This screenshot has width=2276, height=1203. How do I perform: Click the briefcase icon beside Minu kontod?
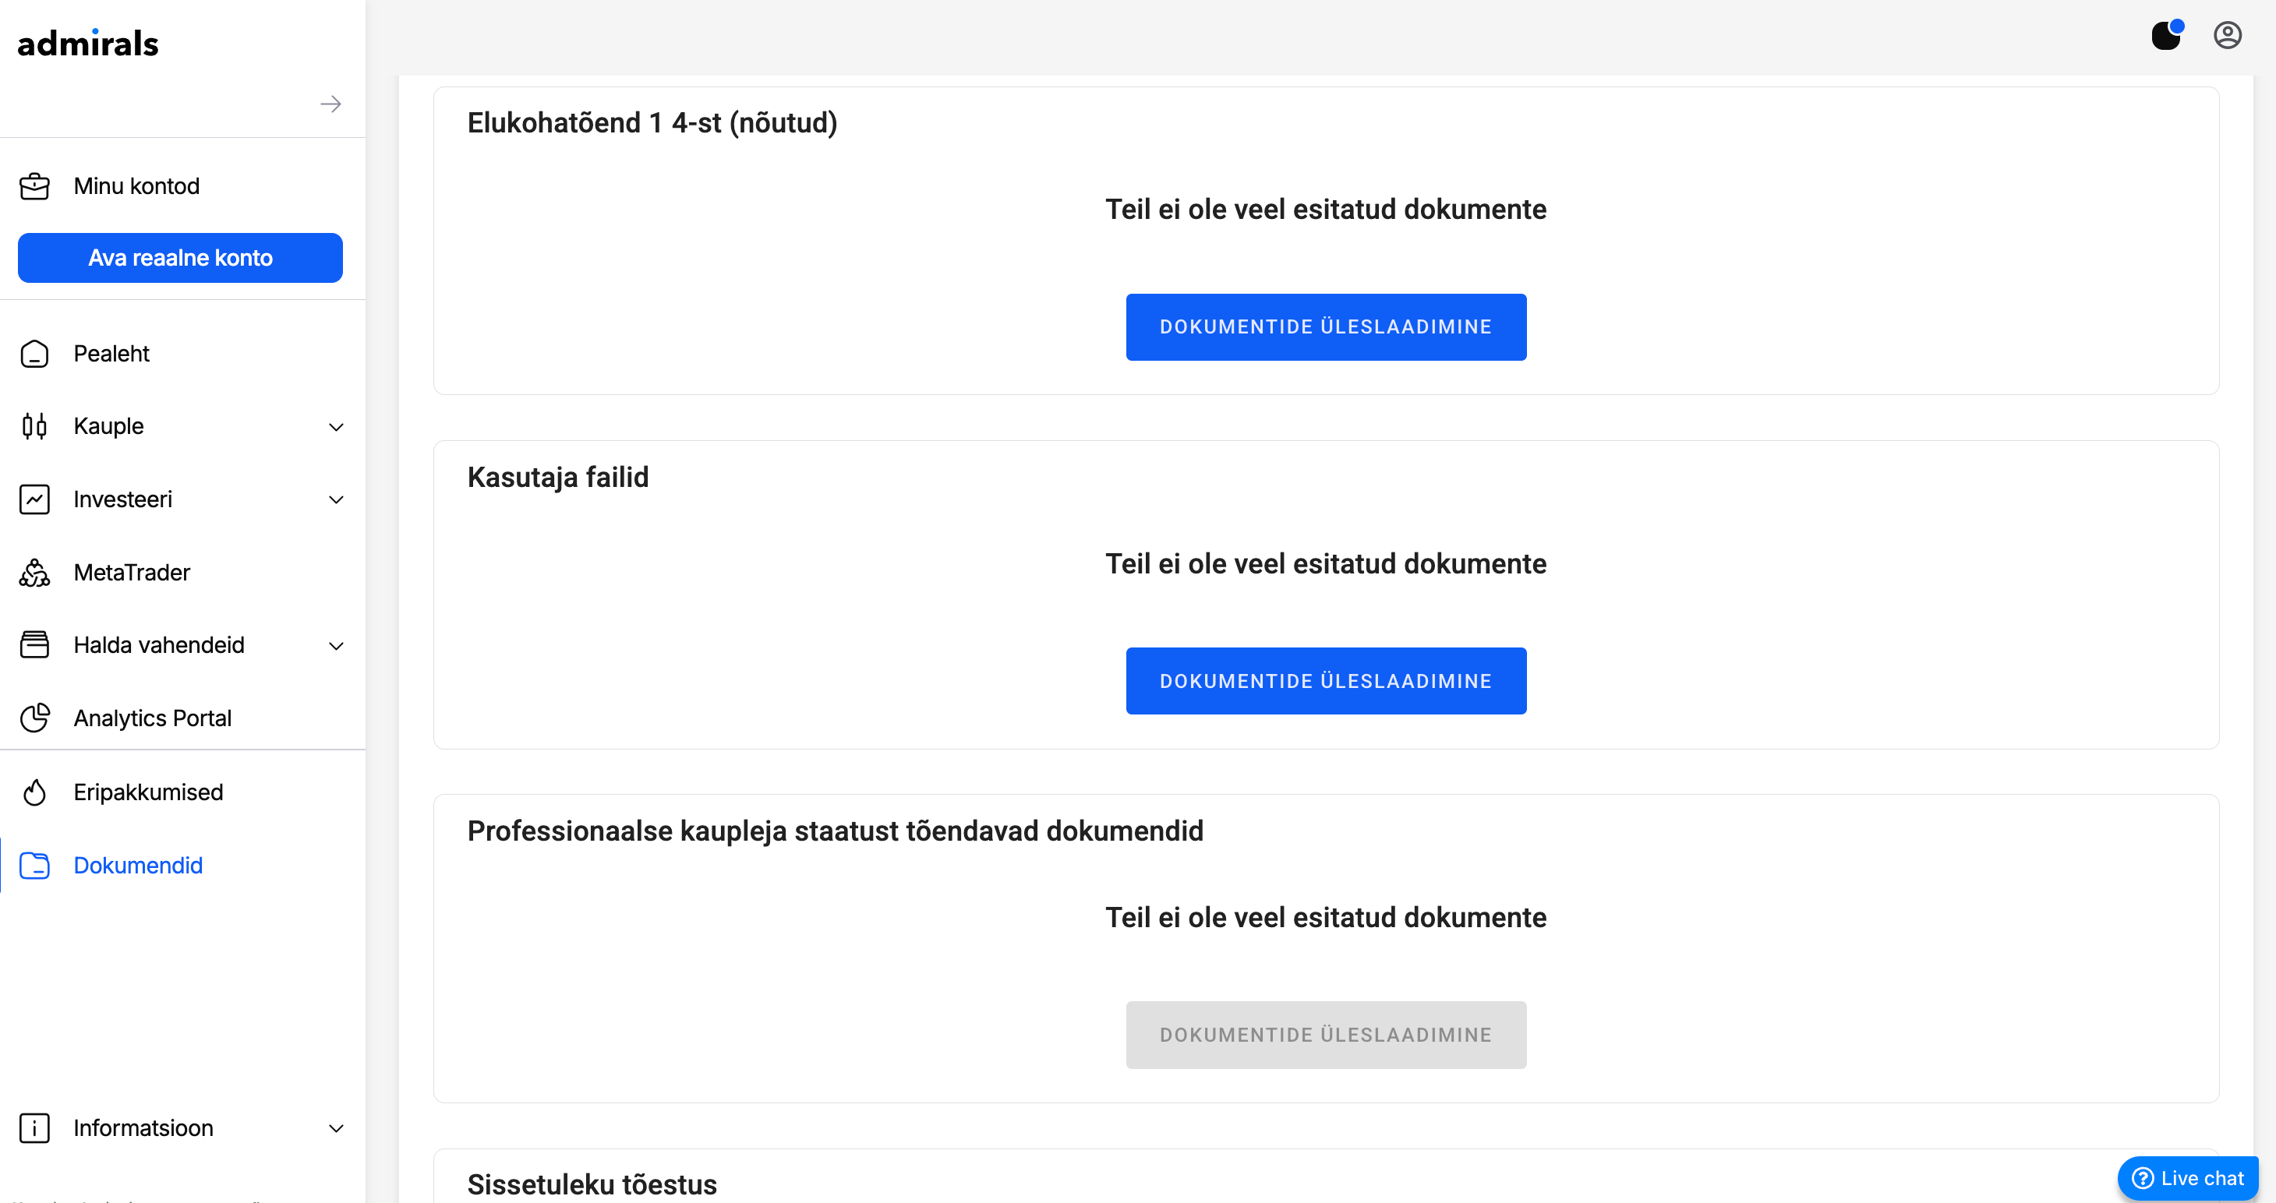(x=34, y=186)
